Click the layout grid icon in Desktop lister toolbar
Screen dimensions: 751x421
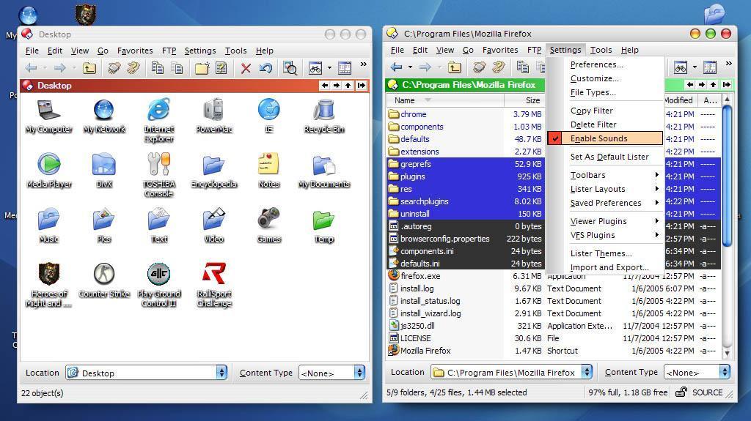pos(345,68)
